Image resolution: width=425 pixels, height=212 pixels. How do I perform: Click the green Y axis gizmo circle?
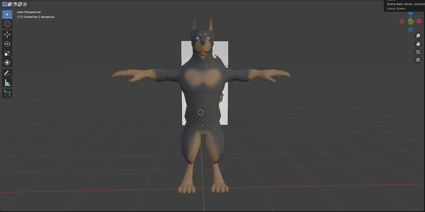411,22
